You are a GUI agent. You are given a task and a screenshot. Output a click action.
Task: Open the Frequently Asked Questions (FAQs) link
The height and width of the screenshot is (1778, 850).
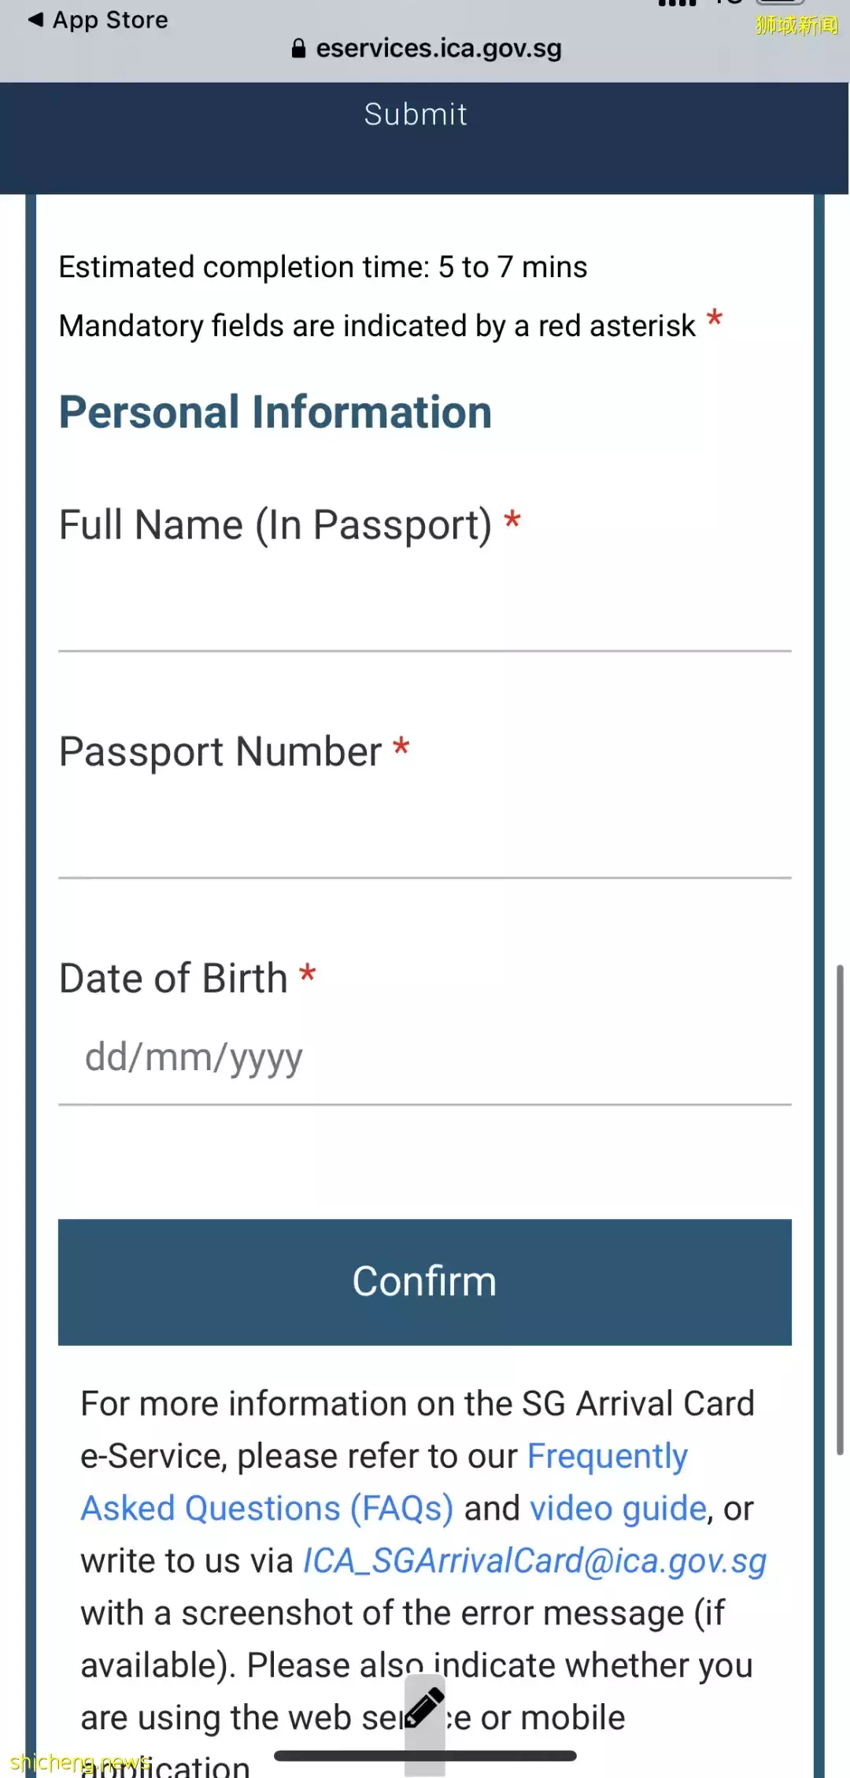pos(267,1509)
